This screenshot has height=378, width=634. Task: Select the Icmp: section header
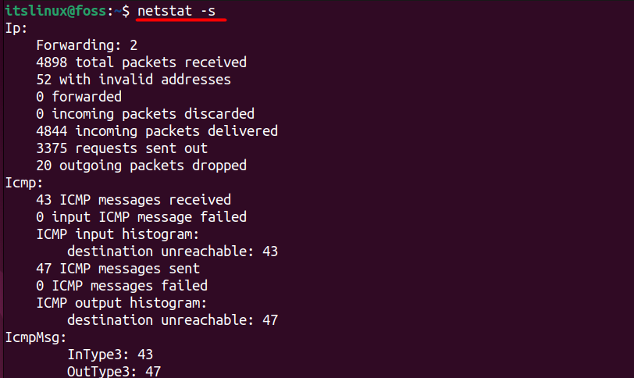pos(24,183)
